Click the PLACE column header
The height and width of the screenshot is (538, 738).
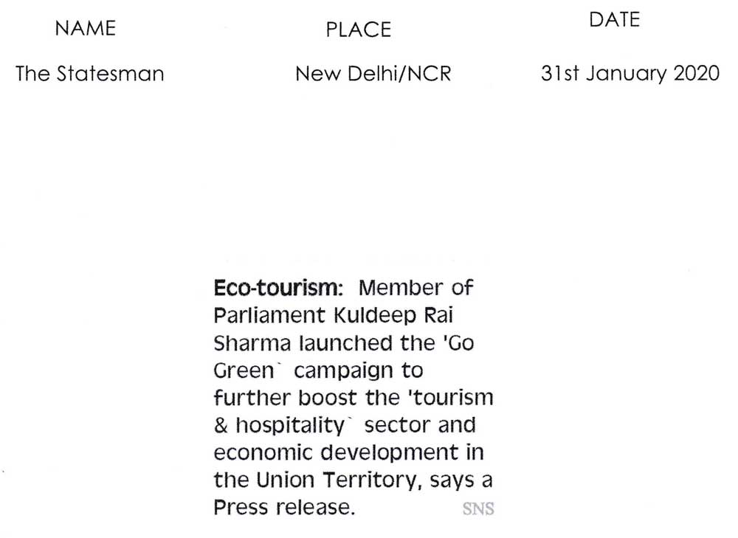(x=359, y=30)
